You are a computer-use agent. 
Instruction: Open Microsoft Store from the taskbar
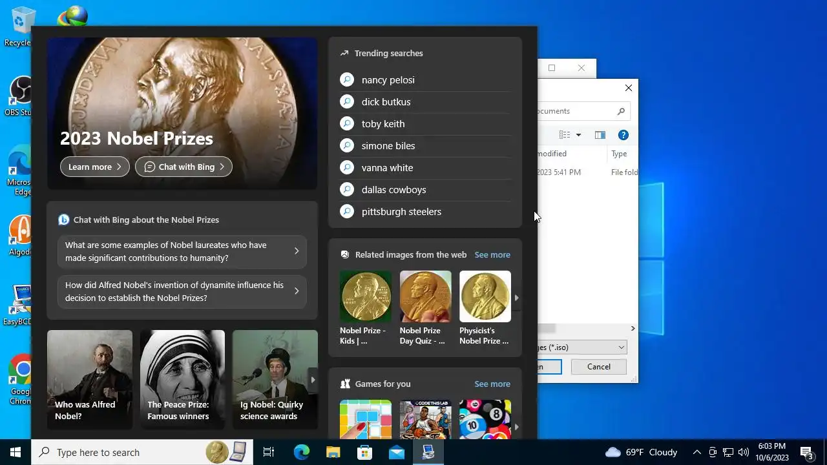364,452
